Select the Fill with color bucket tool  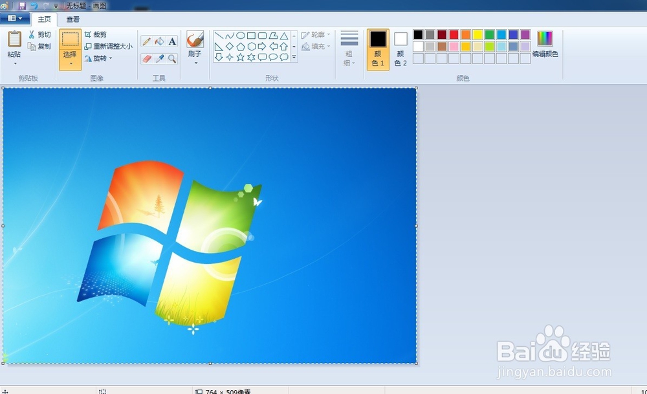[x=159, y=41]
